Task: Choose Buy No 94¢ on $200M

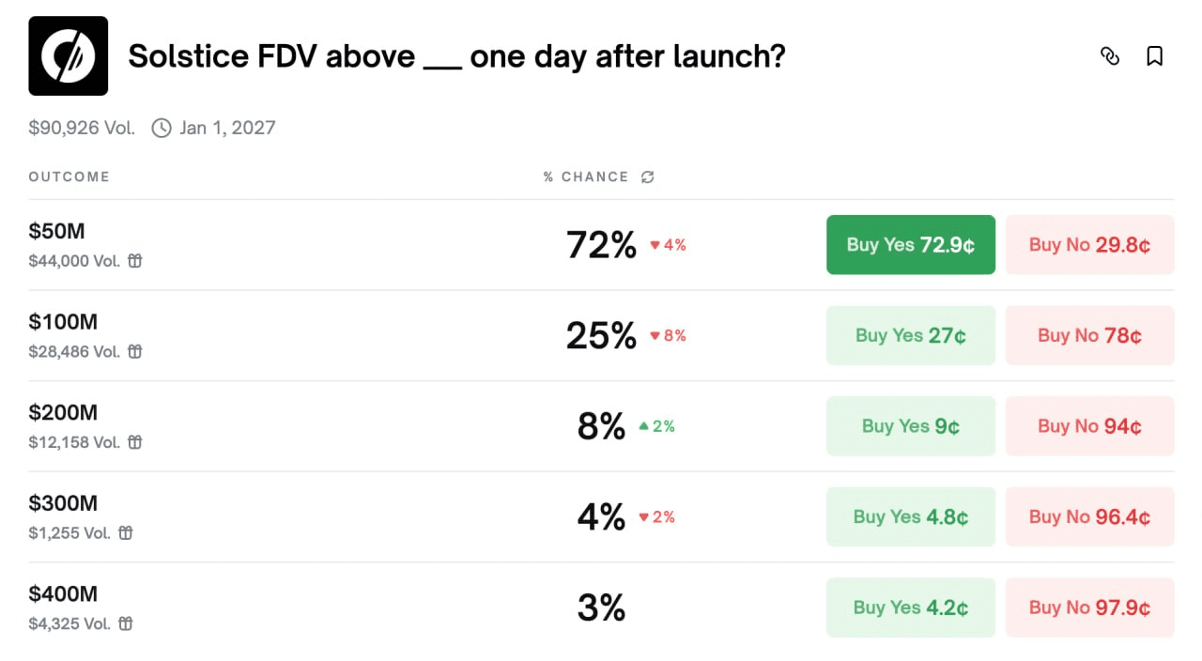Action: point(1089,426)
